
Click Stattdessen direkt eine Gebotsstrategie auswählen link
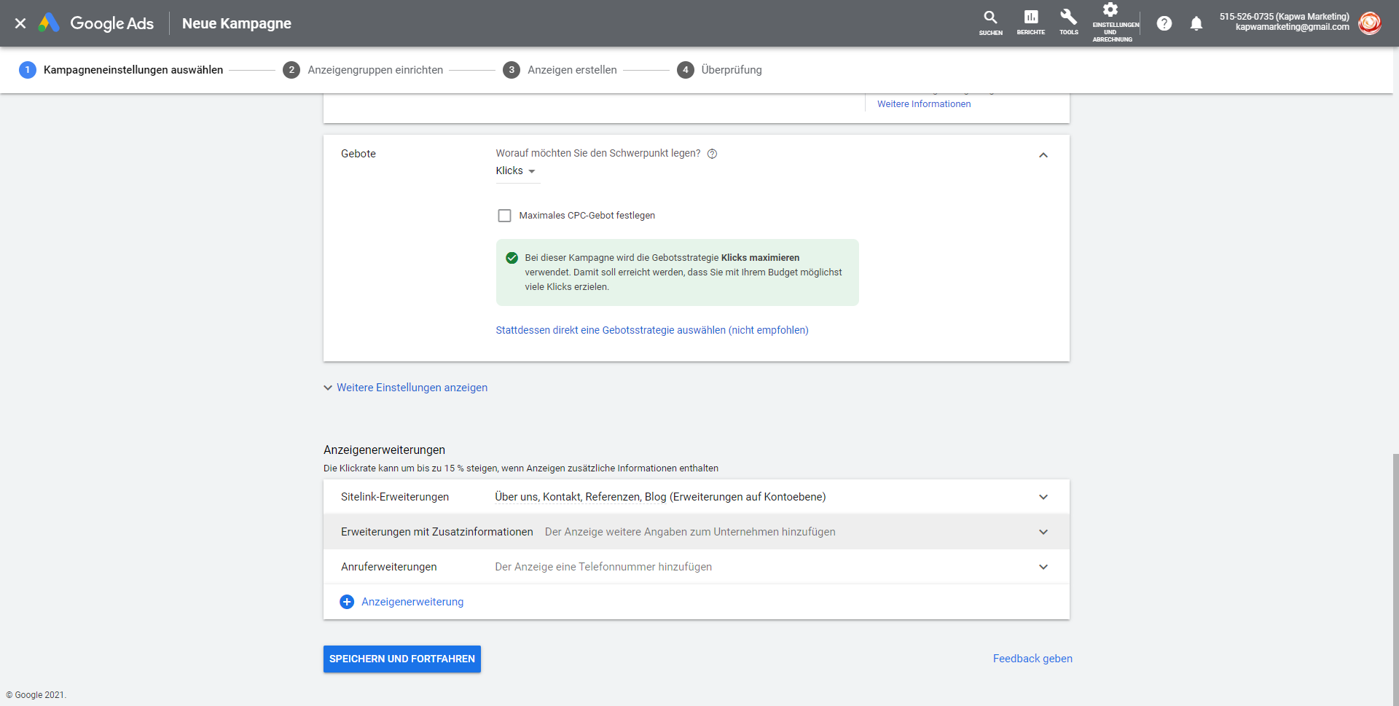click(652, 330)
